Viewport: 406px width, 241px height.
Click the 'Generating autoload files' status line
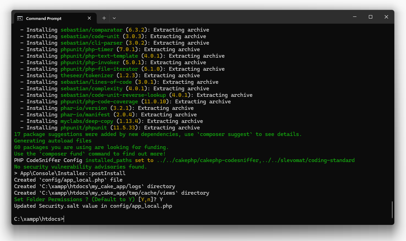point(52,140)
